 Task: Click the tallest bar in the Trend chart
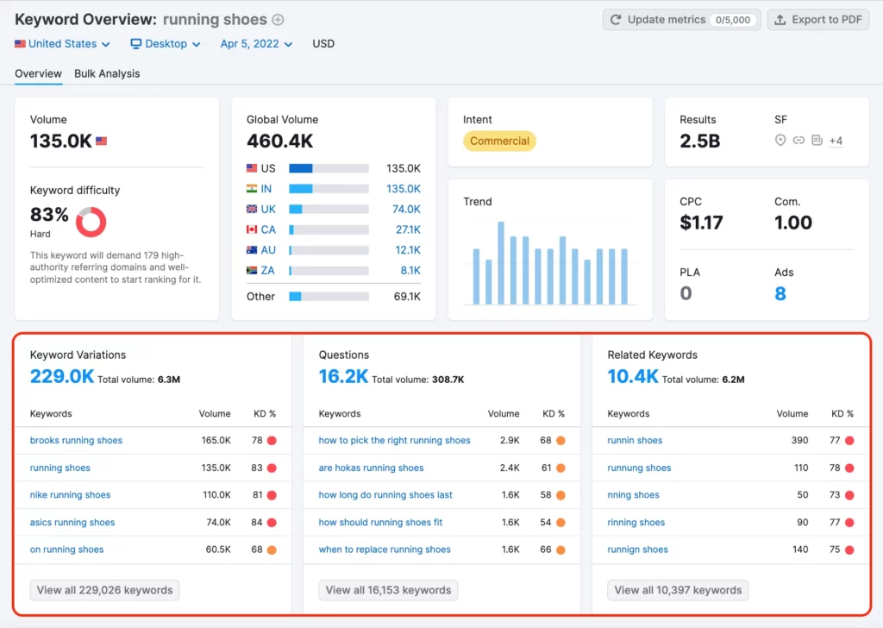pyautogui.click(x=501, y=263)
